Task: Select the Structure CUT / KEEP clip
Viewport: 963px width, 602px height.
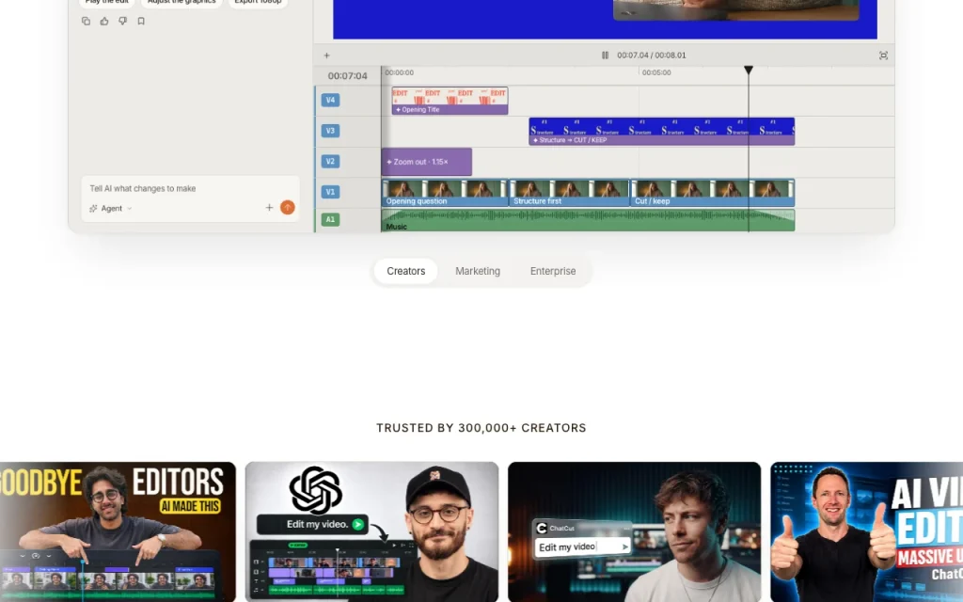Action: (661, 132)
